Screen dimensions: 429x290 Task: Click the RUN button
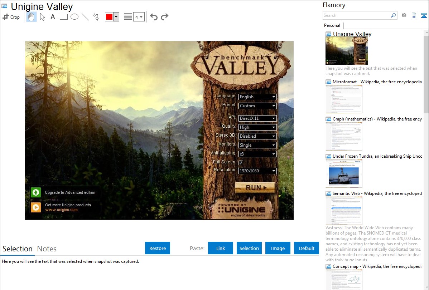[255, 187]
